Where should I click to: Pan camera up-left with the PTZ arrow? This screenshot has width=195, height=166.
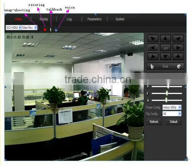(153, 38)
